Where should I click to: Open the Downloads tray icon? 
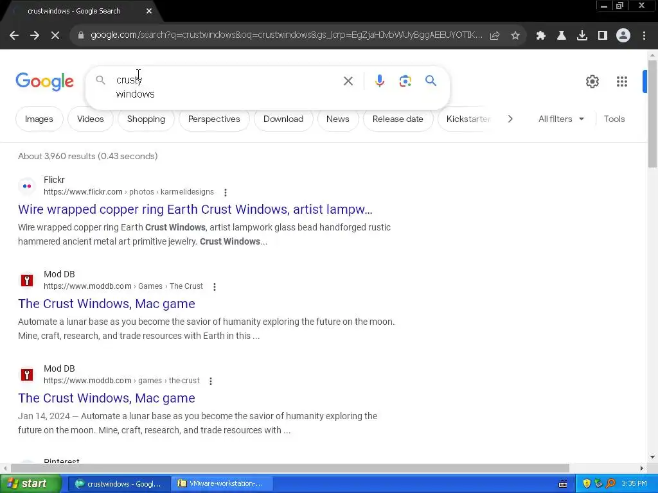tap(582, 36)
